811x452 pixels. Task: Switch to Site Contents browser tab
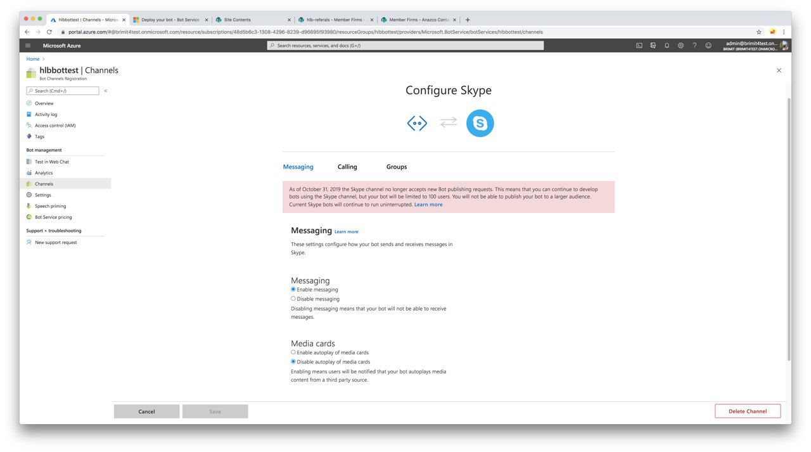pos(252,20)
